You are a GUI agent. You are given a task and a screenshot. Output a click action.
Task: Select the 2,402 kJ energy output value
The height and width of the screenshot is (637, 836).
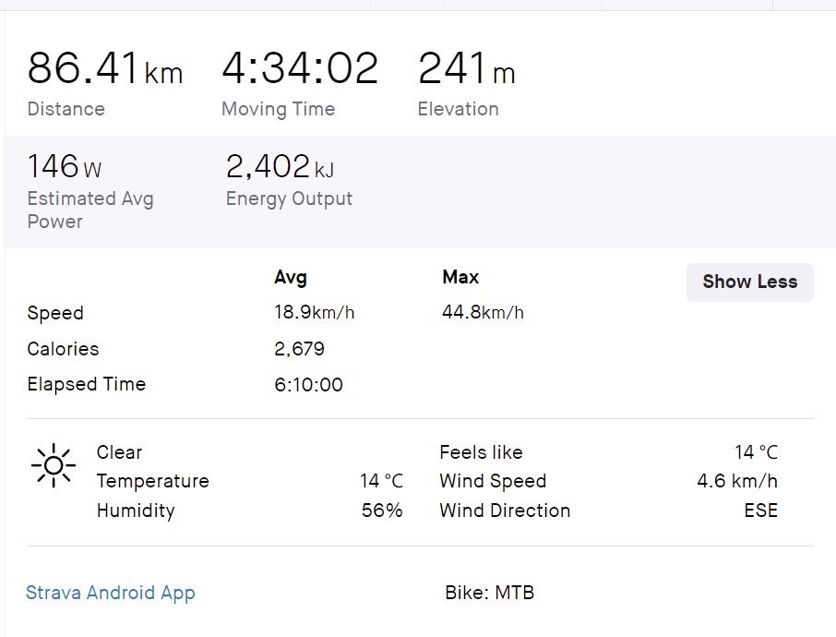pyautogui.click(x=280, y=167)
